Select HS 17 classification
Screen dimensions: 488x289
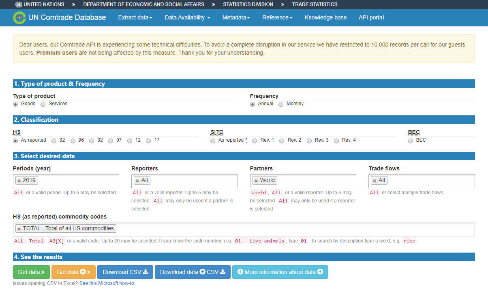coord(148,140)
